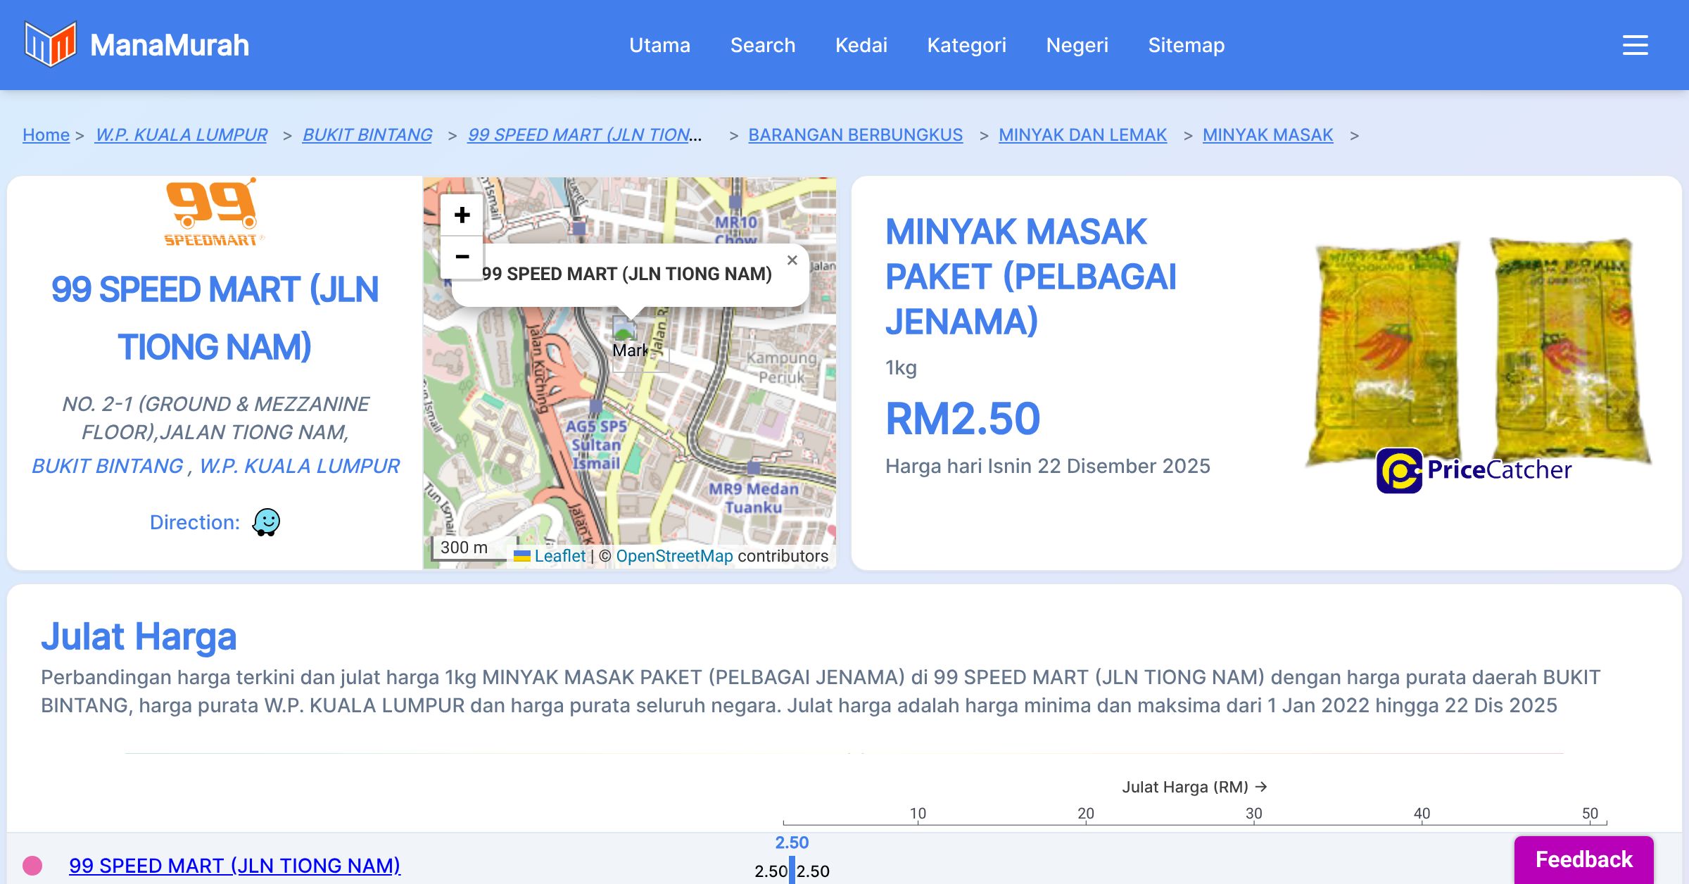Go to the Negeri page
This screenshot has height=884, width=1689.
(1077, 45)
